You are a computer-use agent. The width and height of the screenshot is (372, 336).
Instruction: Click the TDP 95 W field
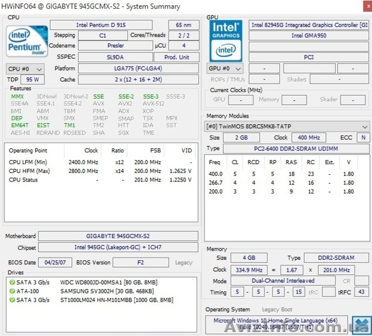click(x=32, y=80)
